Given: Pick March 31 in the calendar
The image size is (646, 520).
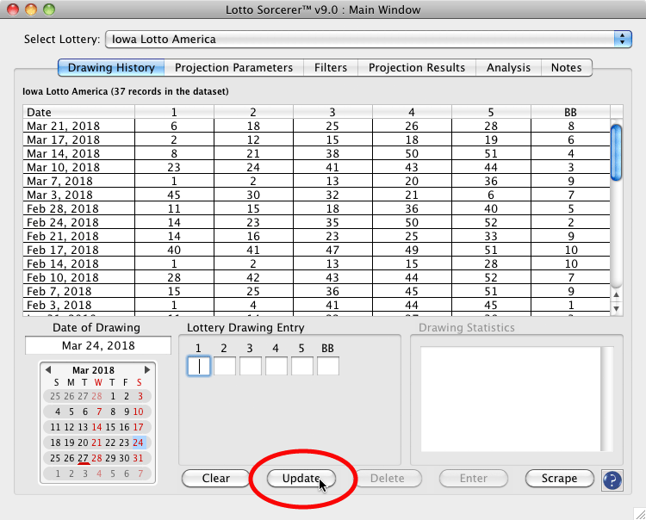Looking at the screenshot, I should tap(138, 458).
